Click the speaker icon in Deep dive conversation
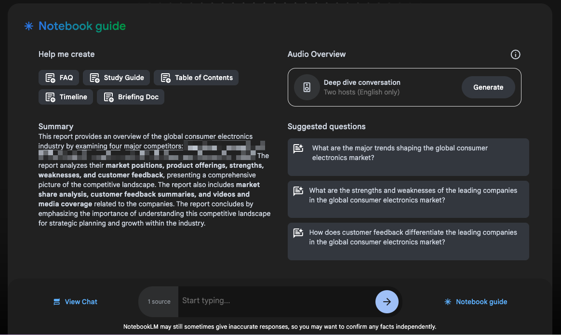This screenshot has height=335, width=561. (307, 87)
